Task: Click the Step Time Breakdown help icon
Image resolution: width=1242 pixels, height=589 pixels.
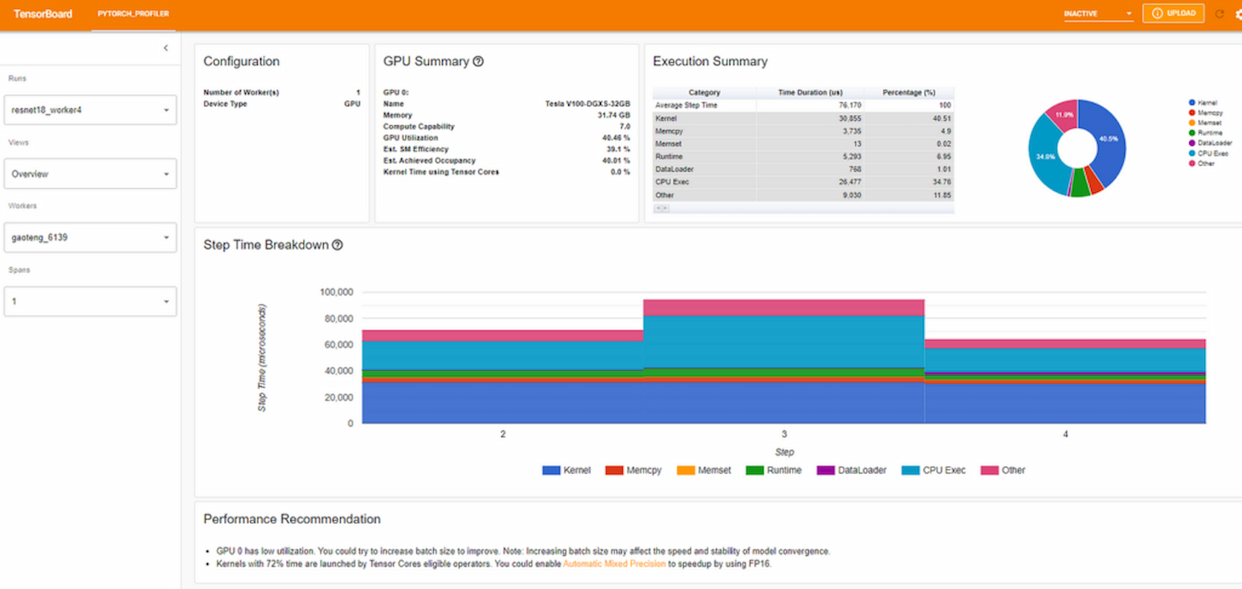Action: coord(337,244)
